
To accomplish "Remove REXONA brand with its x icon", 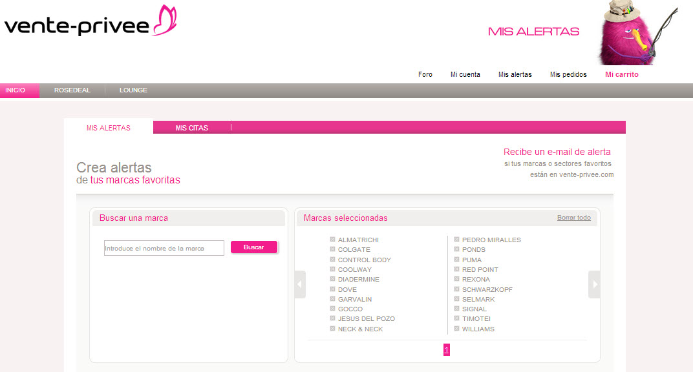I will (x=456, y=279).
